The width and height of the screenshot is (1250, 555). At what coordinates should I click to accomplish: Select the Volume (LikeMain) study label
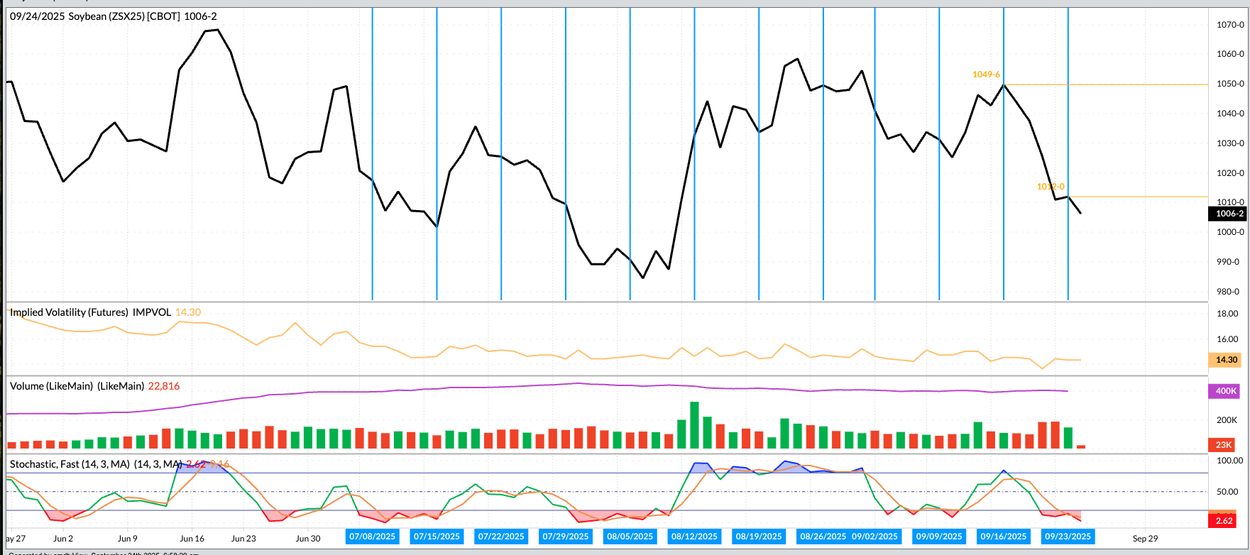[77, 386]
